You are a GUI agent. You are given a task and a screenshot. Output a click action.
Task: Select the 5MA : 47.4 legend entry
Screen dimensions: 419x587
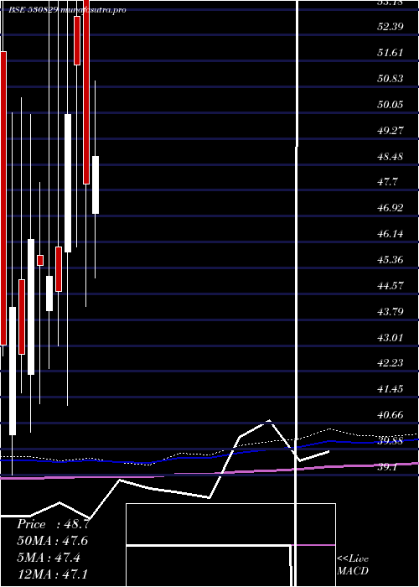coord(49,557)
